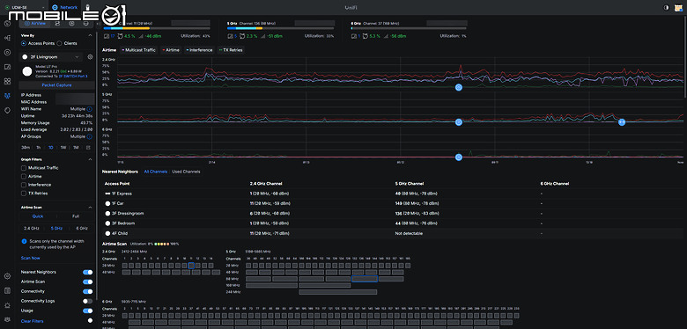
Task: Open the calendar custom time range icon
Action: [x=89, y=148]
